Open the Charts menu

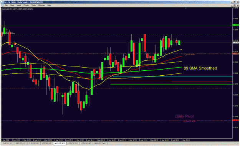point(26,5)
